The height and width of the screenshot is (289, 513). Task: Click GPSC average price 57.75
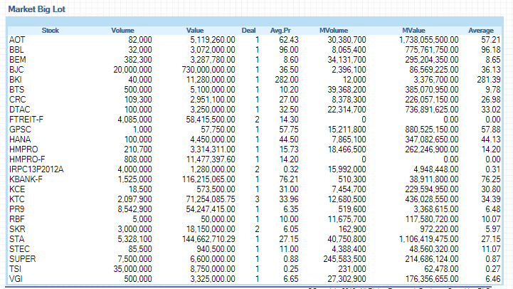click(x=289, y=130)
